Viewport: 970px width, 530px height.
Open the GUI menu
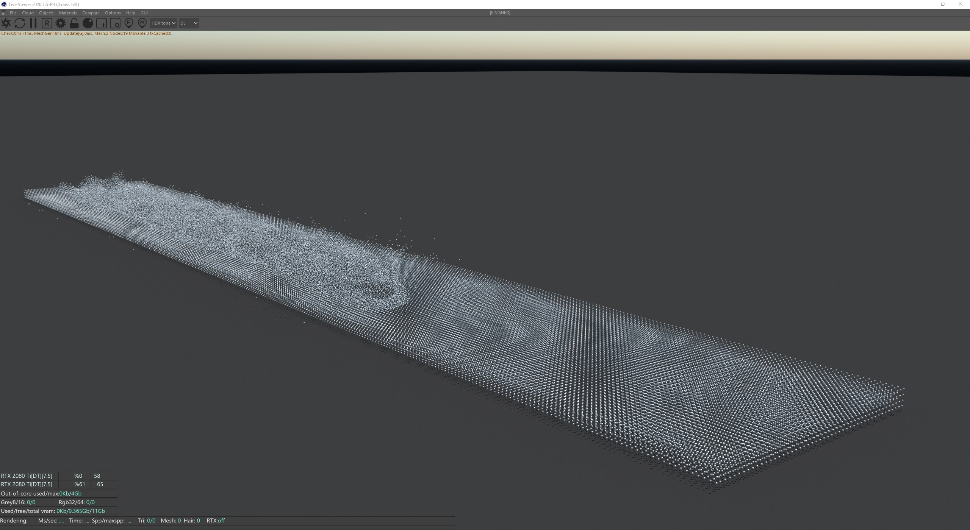click(144, 13)
